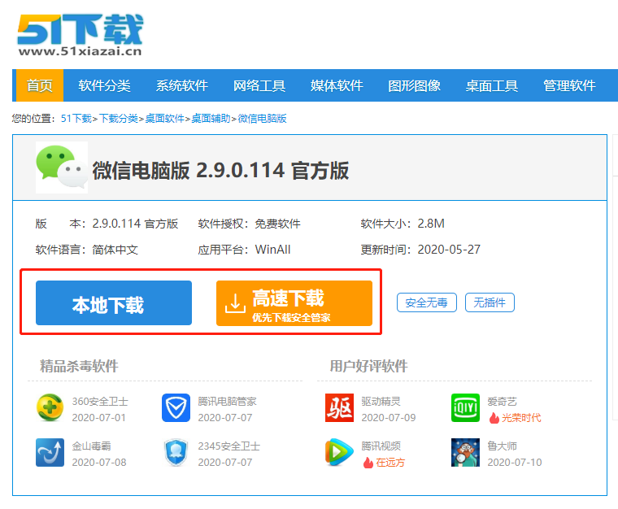This screenshot has height=509, width=618.
Task: Click the download arrow icon on 高速下载
Action: (x=235, y=303)
